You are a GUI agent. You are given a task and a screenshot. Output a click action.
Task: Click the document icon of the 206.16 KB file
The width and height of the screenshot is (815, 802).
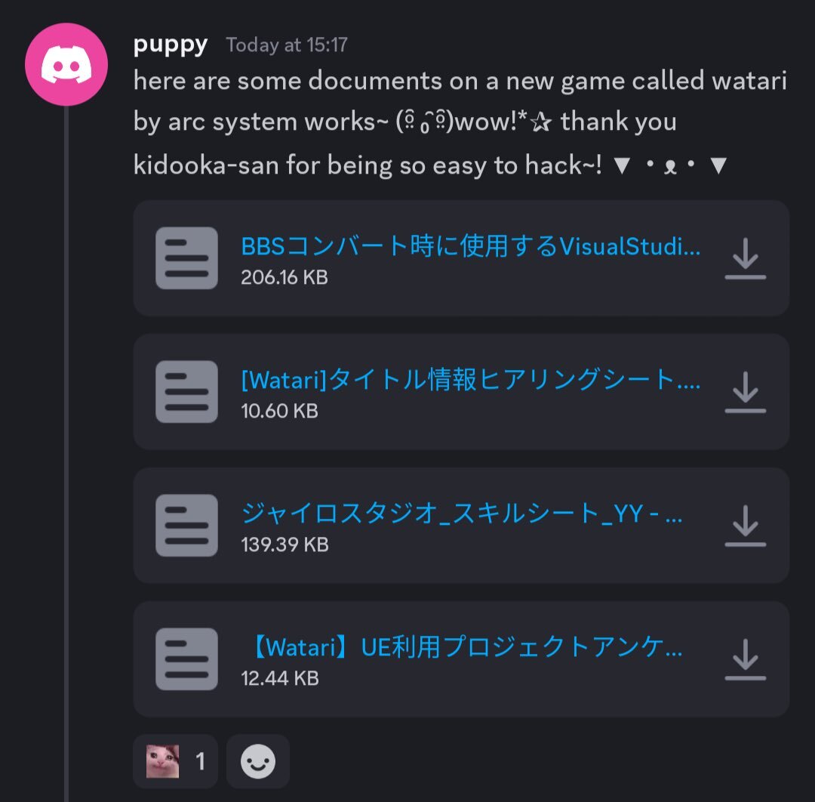tap(186, 258)
